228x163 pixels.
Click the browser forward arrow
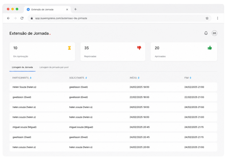pyautogui.click(x=15, y=18)
